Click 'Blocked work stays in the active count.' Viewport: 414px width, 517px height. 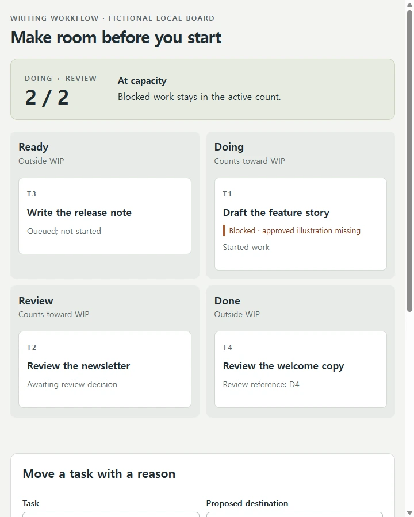click(200, 97)
